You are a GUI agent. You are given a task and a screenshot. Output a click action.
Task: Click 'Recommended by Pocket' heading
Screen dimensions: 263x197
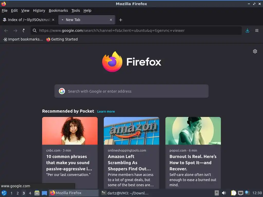68,111
